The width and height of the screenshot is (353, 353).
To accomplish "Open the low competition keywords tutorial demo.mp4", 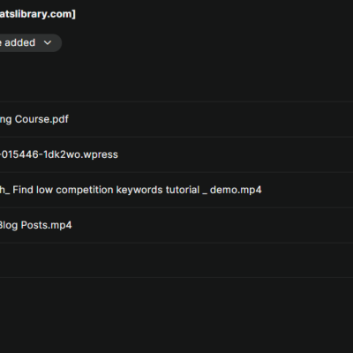I will [x=131, y=190].
